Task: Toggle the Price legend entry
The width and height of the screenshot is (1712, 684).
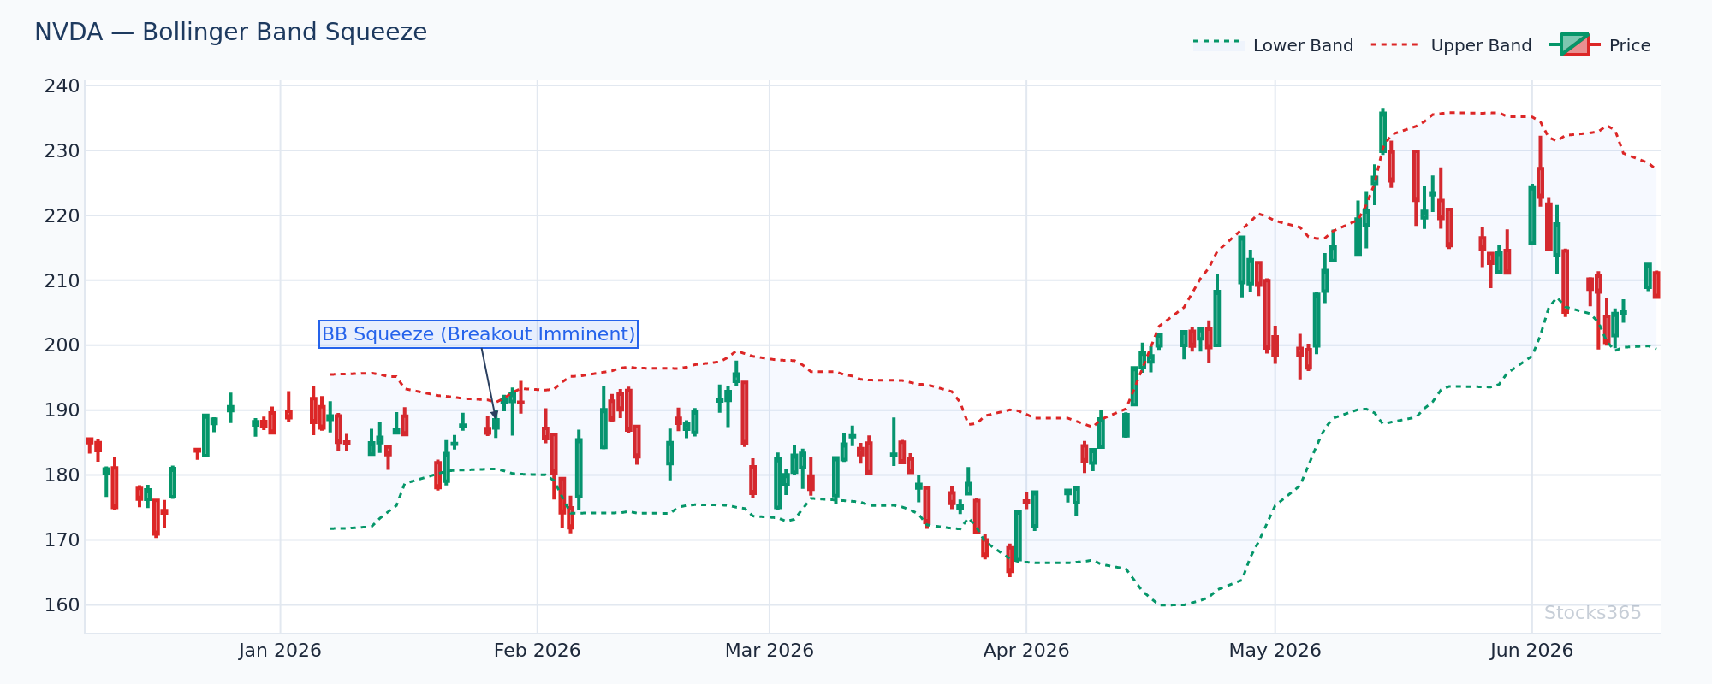Action: [1600, 45]
